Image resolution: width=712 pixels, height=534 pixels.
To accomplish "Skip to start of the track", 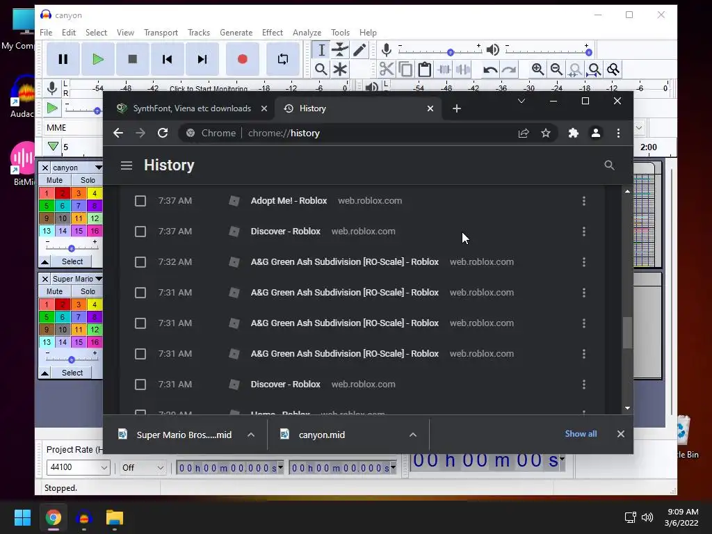I will click(167, 59).
